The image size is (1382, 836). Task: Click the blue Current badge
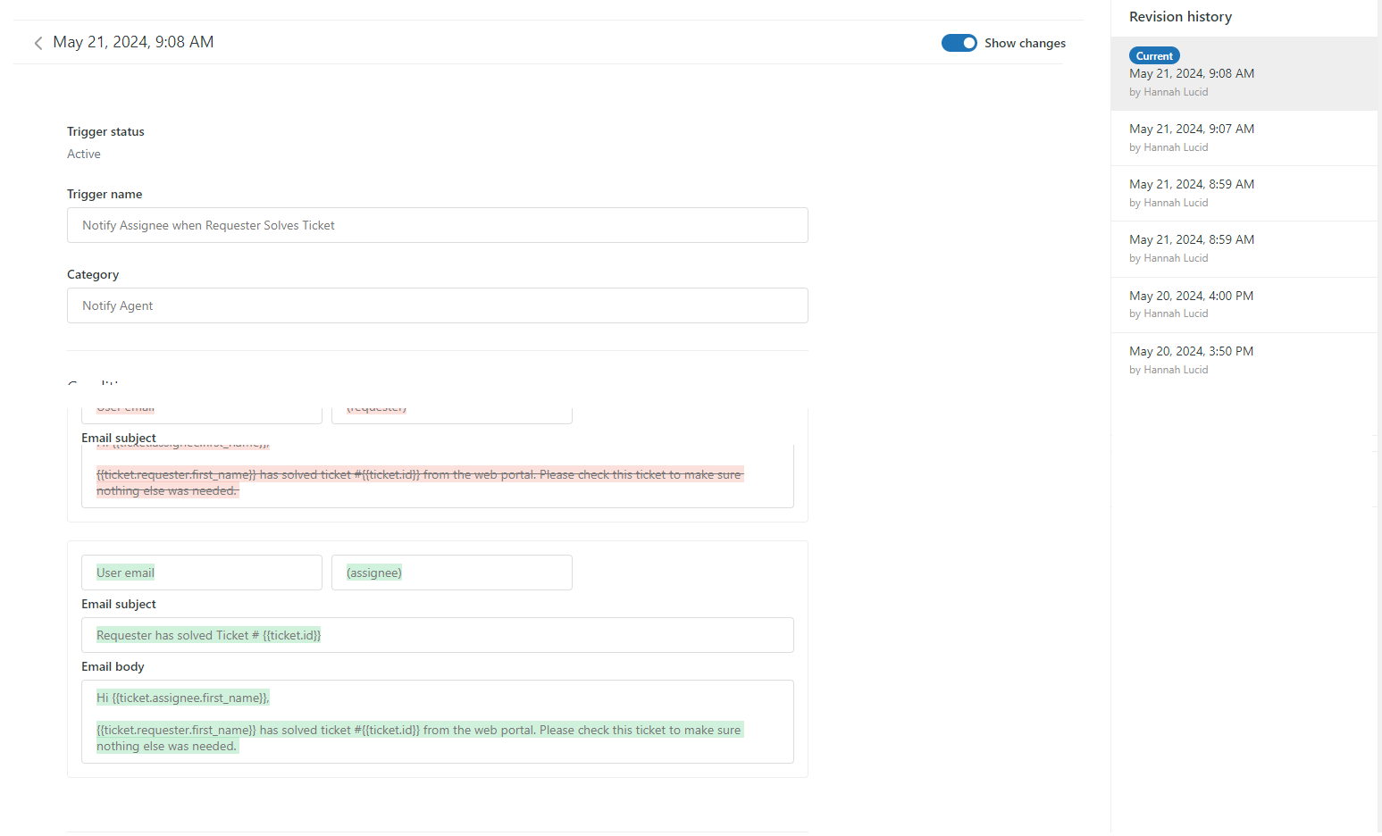click(1153, 55)
